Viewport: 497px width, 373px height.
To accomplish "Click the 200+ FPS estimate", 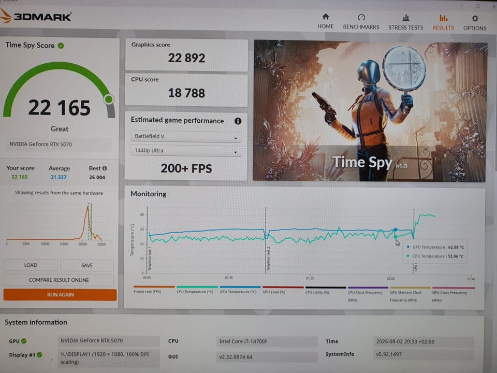I will tap(186, 168).
